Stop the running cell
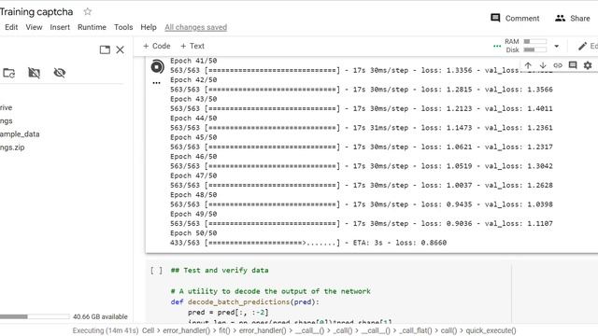The height and width of the screenshot is (336, 598). coord(157,66)
